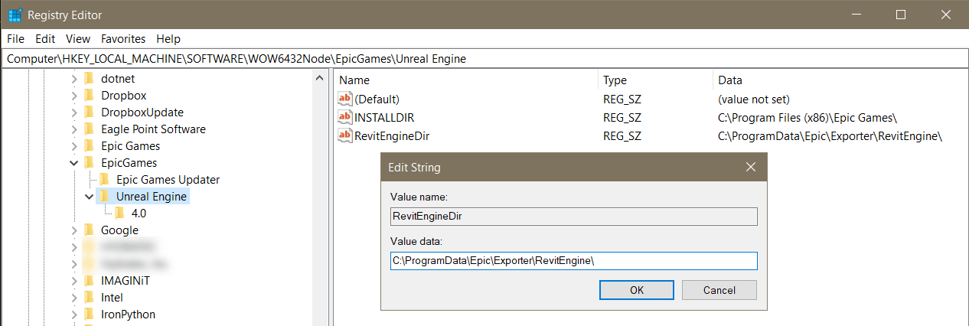Select the DropboxUpdate folder icon

point(89,112)
